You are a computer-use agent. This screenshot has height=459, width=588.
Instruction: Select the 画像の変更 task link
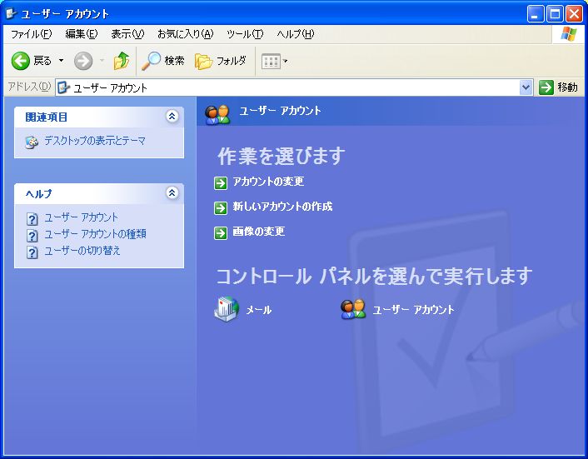[x=259, y=232]
